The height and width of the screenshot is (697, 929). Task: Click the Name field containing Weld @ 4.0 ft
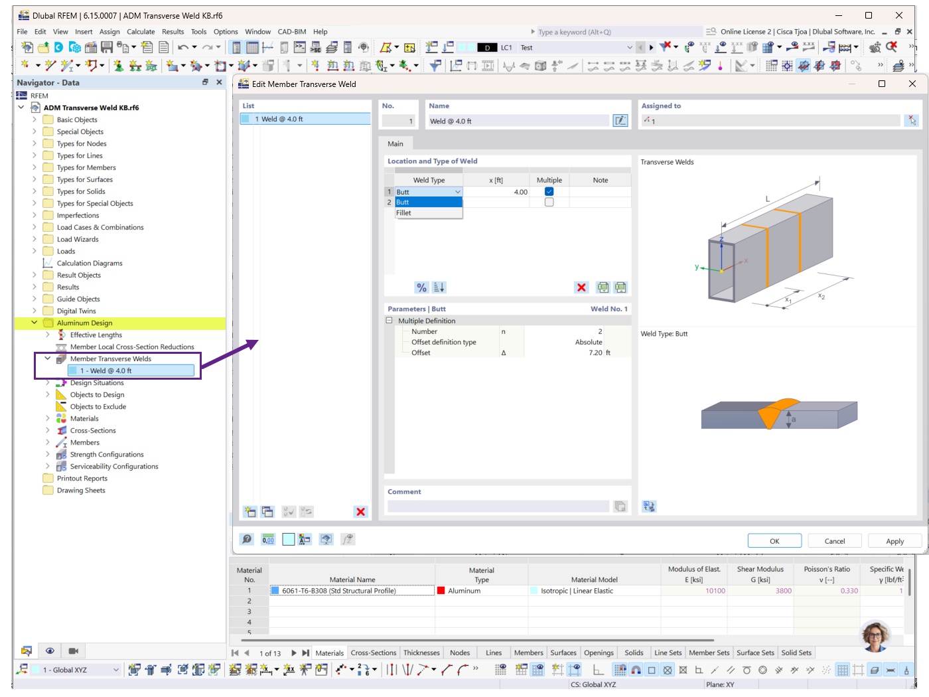[518, 121]
